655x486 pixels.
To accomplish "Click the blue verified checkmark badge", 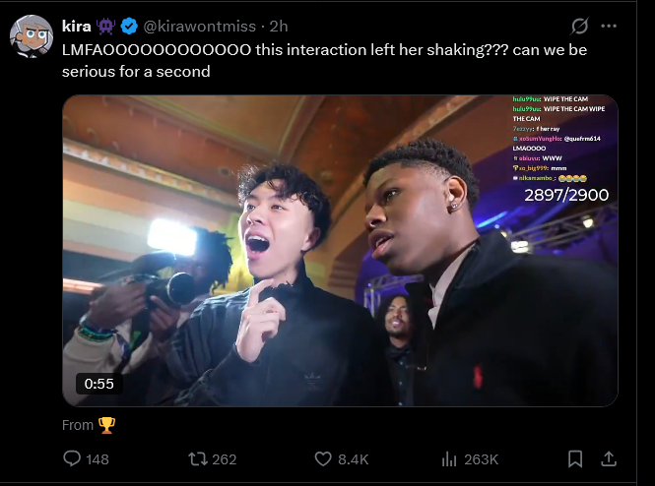I will [x=129, y=27].
